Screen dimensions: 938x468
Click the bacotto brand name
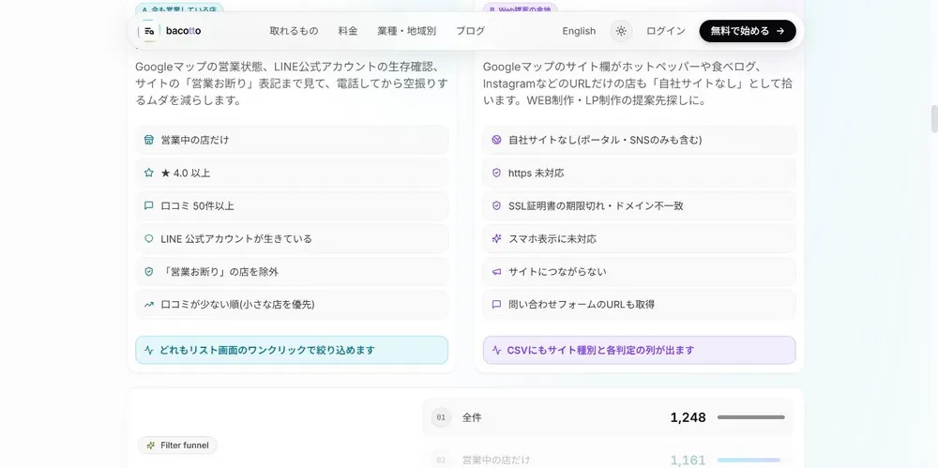pos(184,31)
